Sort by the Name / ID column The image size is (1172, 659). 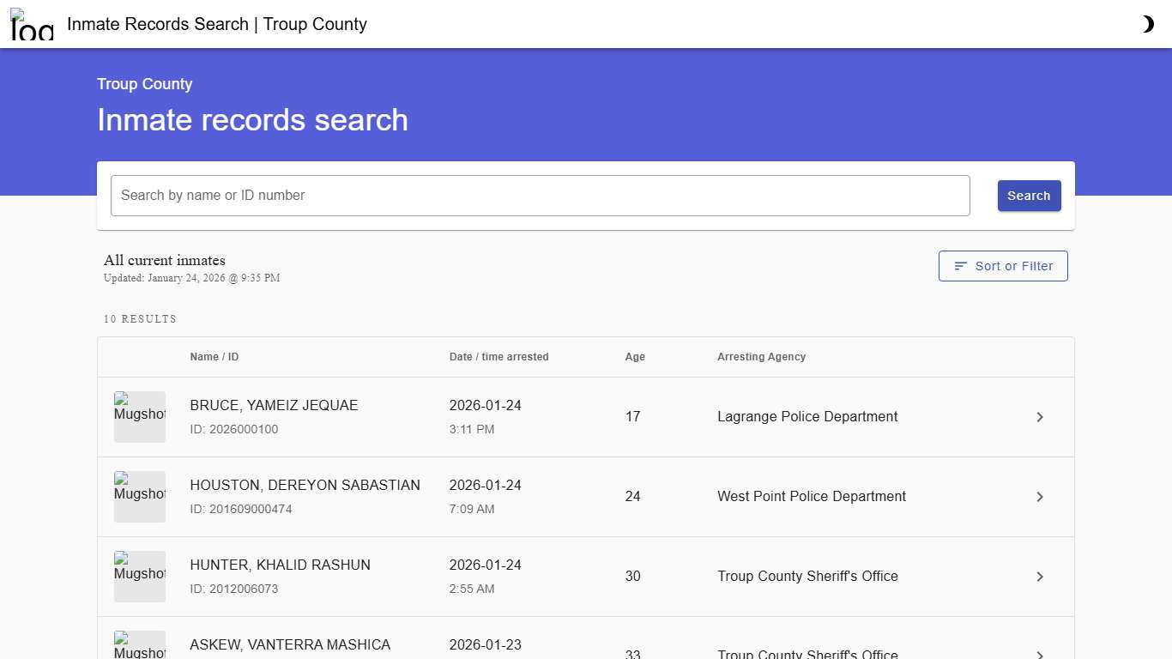(214, 357)
